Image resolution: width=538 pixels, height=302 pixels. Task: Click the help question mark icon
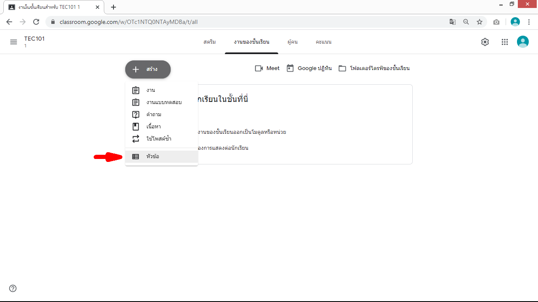pos(13,288)
